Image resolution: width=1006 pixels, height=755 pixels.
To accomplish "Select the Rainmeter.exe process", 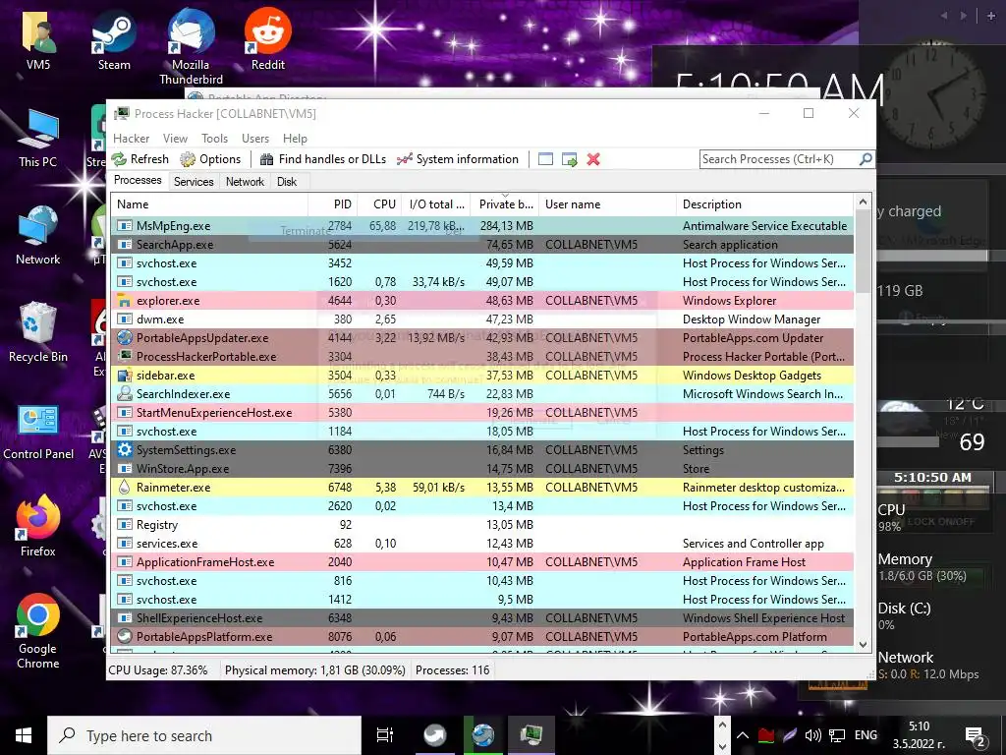I will pyautogui.click(x=482, y=488).
